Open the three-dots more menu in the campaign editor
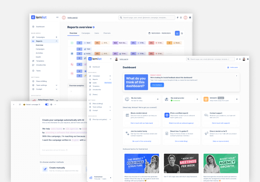 55,105
